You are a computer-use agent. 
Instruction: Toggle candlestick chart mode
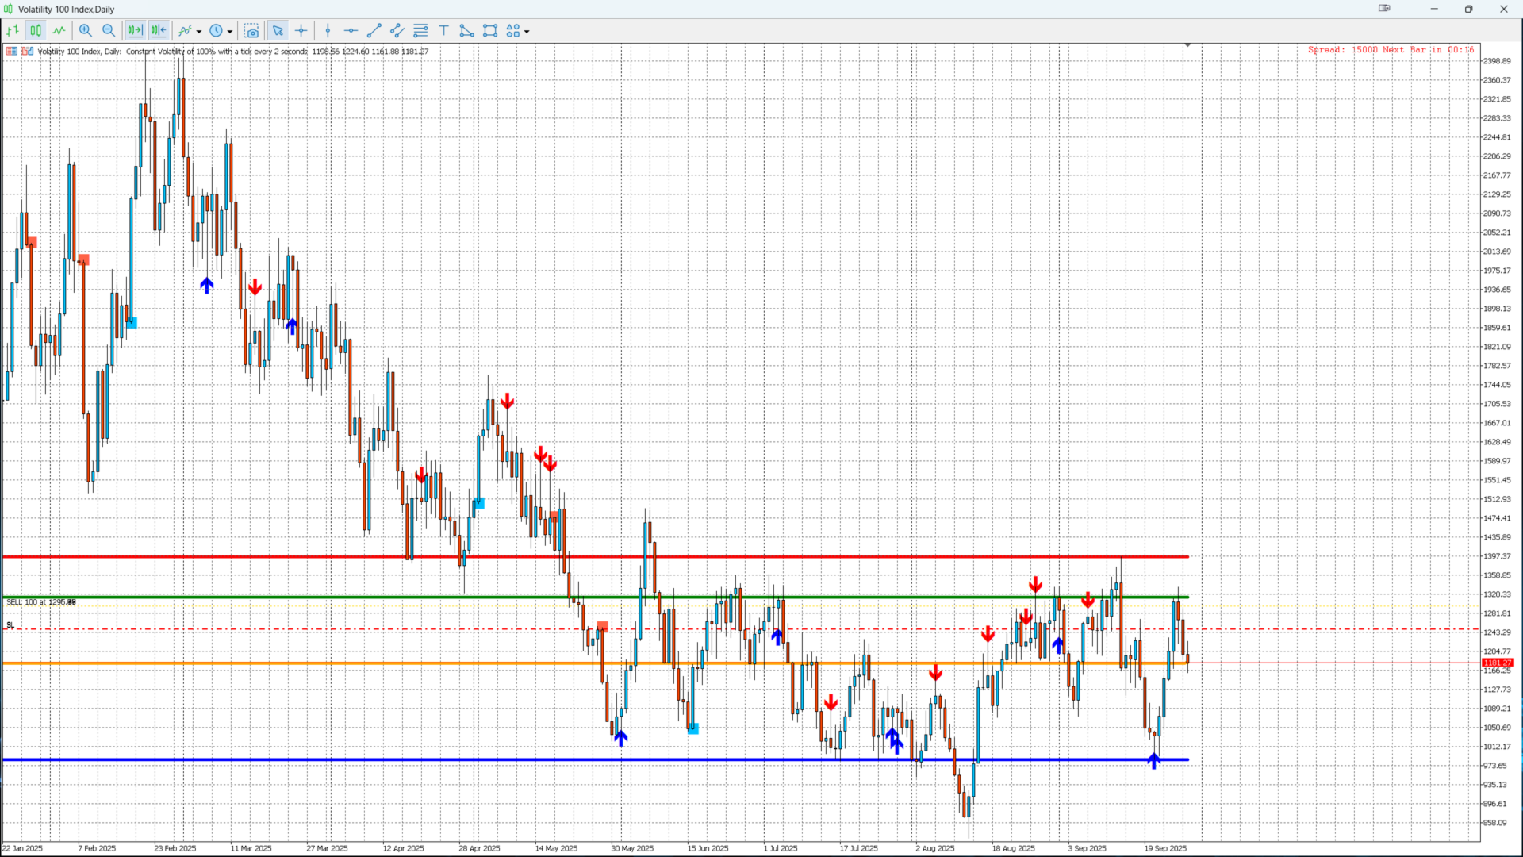point(36,31)
